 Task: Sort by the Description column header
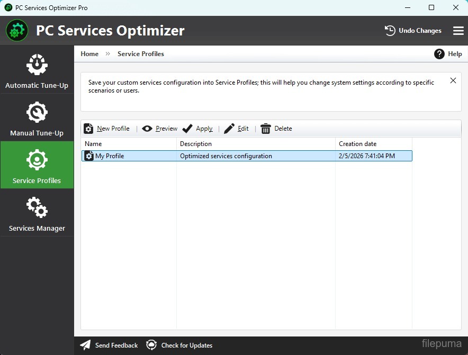pos(256,144)
